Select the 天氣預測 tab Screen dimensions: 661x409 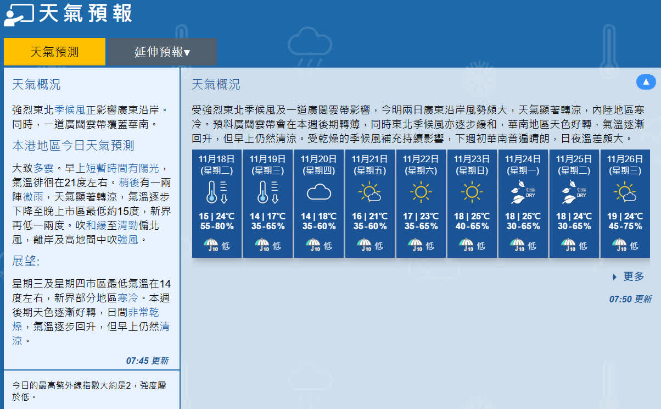click(54, 52)
